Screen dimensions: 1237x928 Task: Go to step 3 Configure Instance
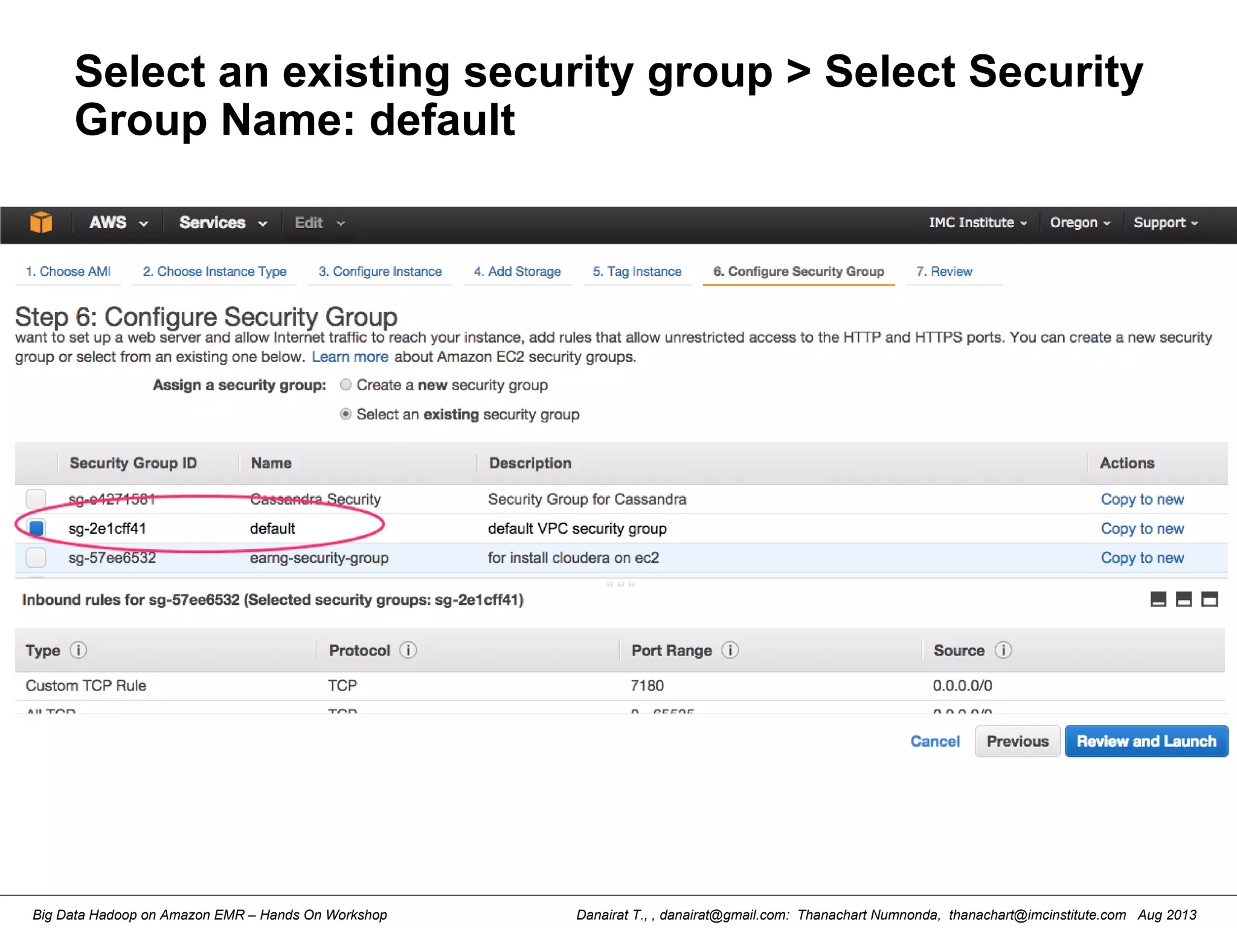[x=380, y=272]
